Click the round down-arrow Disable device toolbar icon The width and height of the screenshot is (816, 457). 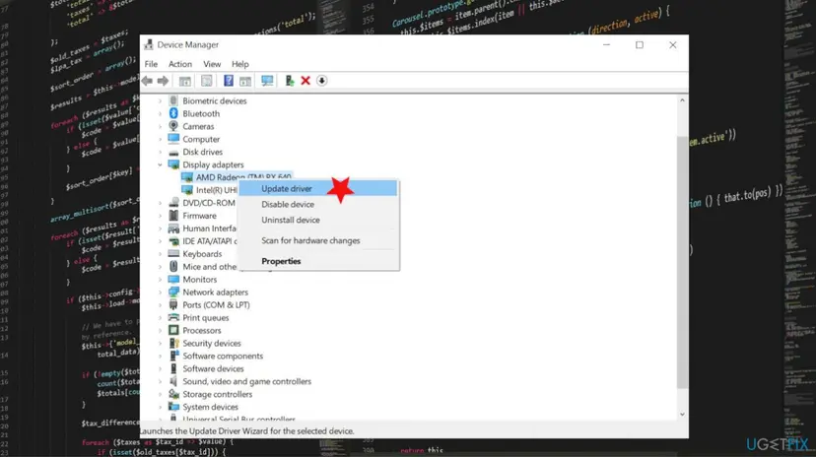pos(321,81)
